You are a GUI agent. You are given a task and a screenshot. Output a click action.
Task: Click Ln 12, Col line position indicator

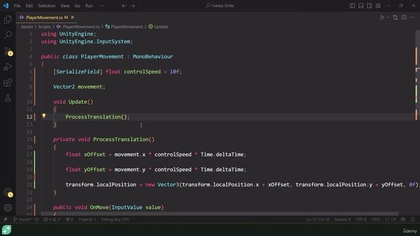(x=318, y=220)
